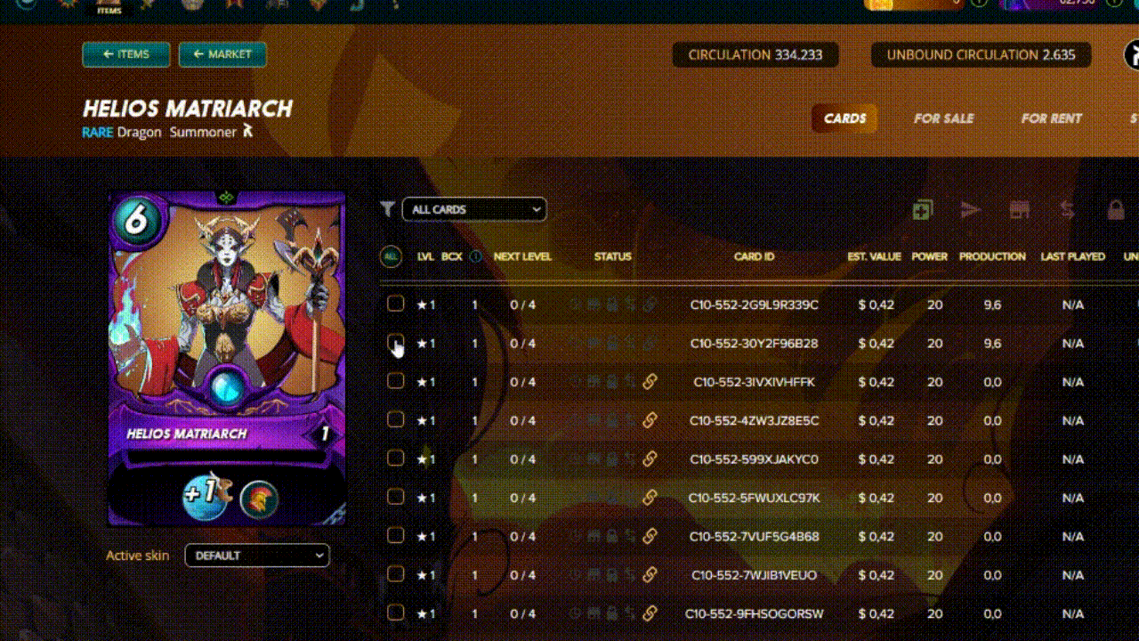Toggle the select ALL cards circle
This screenshot has width=1139, height=641.
tap(390, 256)
